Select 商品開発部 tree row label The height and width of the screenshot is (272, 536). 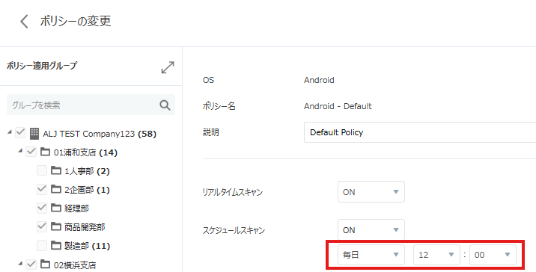coord(85,227)
